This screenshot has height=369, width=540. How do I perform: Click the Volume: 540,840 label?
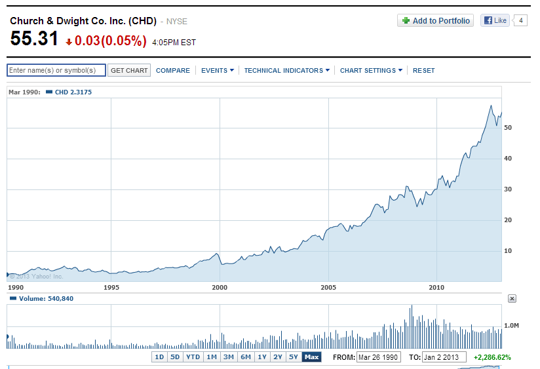pyautogui.click(x=46, y=299)
